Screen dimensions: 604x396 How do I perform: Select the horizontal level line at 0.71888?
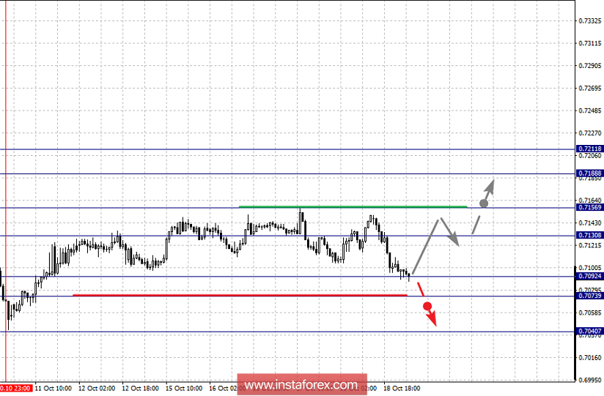pyautogui.click(x=287, y=174)
